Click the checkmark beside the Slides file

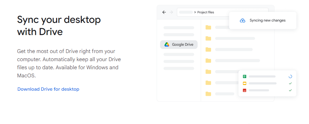[x=290, y=83]
